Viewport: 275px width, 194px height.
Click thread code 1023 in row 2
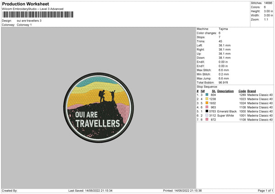[x=242, y=99]
